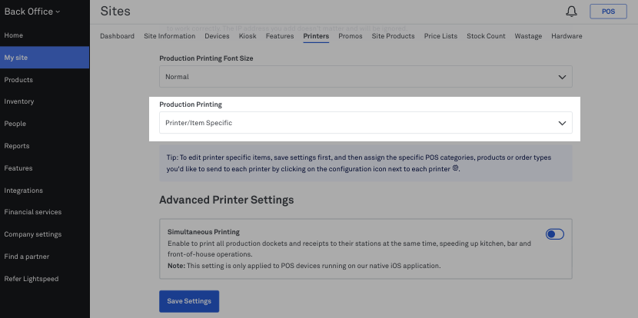638x318 pixels.
Task: Click the Sites page heading
Action: pyautogui.click(x=115, y=11)
